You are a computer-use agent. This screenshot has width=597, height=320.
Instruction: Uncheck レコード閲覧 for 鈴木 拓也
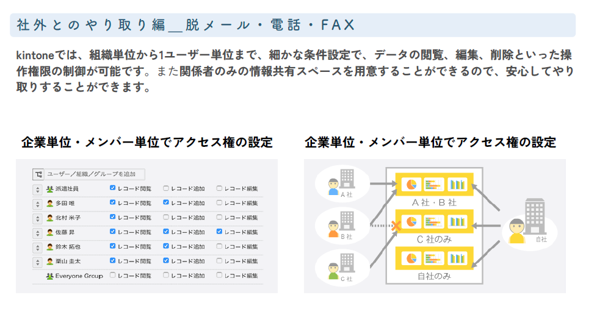click(112, 246)
